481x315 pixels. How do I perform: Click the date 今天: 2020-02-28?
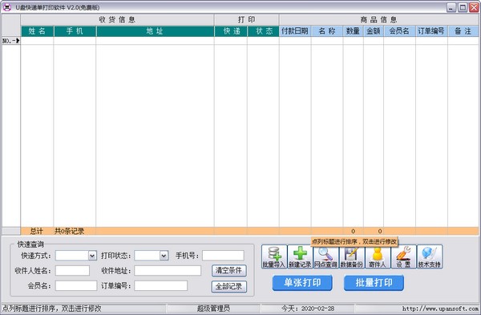pos(308,309)
